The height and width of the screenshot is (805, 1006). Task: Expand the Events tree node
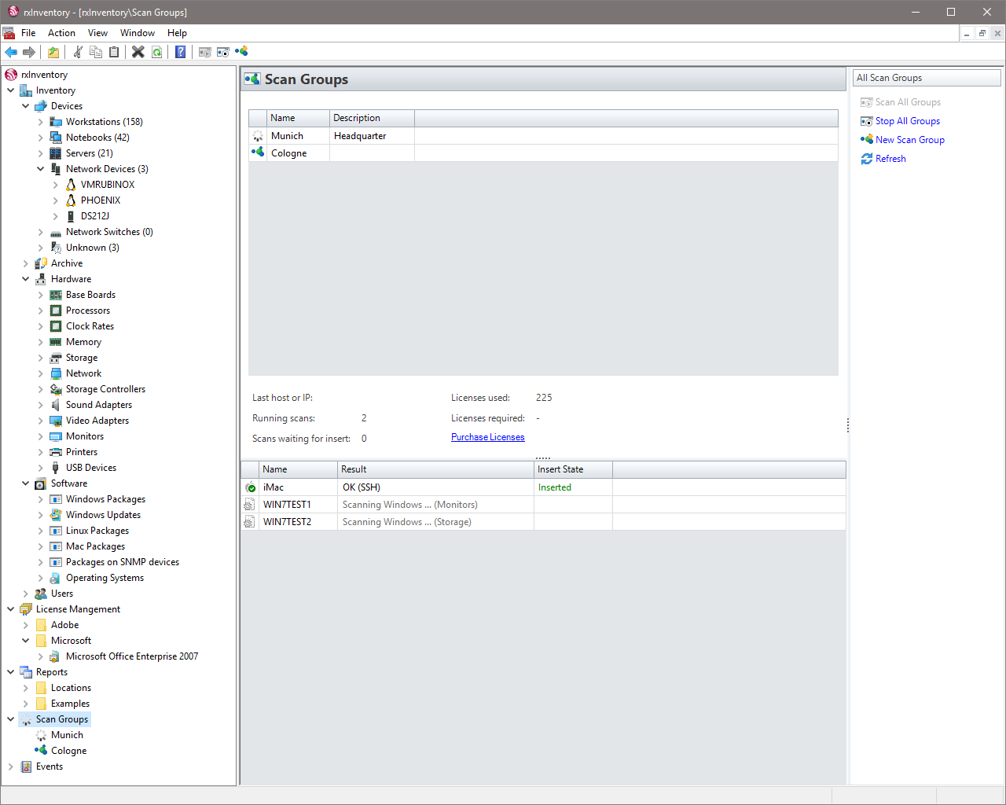coord(11,766)
